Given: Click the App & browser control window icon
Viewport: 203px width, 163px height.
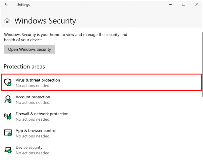Looking at the screenshot, I should (x=8, y=133).
